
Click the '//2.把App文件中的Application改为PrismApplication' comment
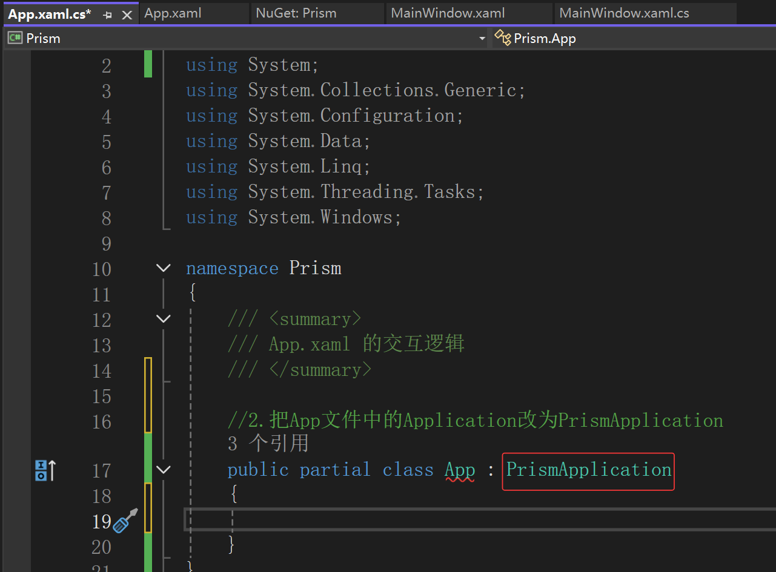[x=476, y=420]
